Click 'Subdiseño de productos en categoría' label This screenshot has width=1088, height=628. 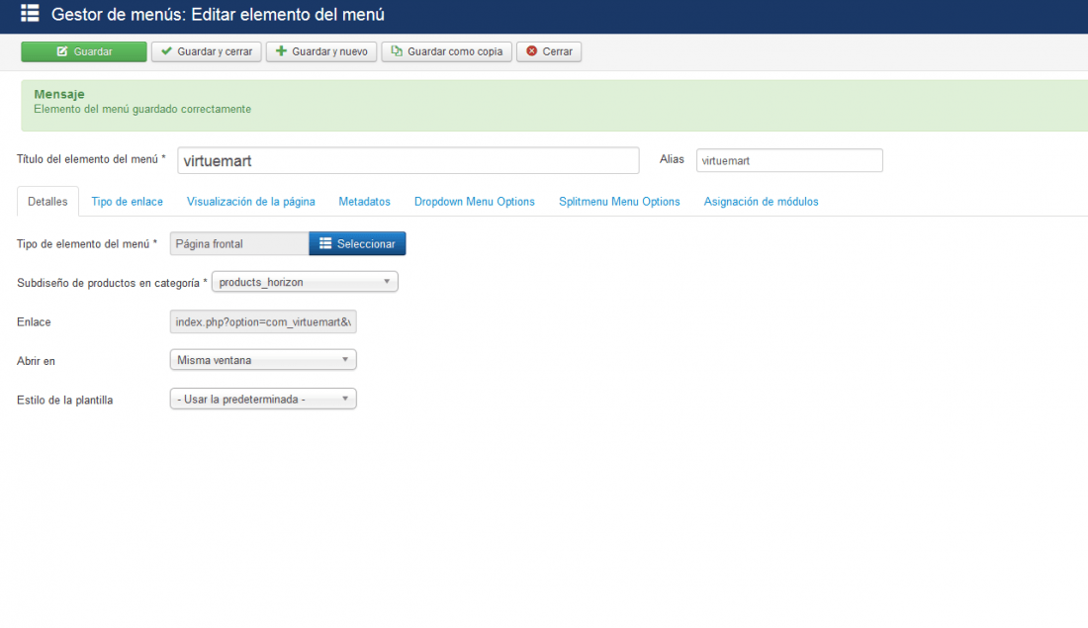pos(112,283)
